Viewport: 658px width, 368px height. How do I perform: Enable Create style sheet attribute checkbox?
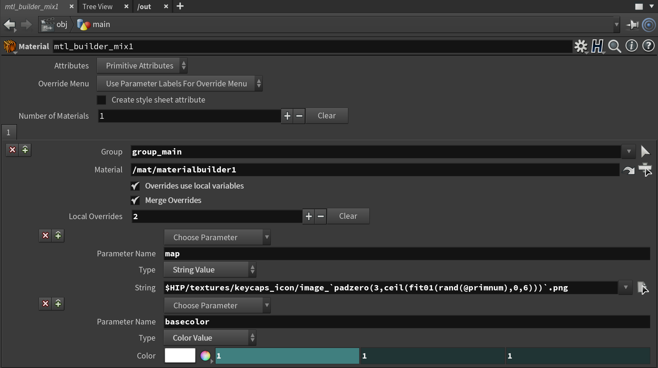click(101, 100)
